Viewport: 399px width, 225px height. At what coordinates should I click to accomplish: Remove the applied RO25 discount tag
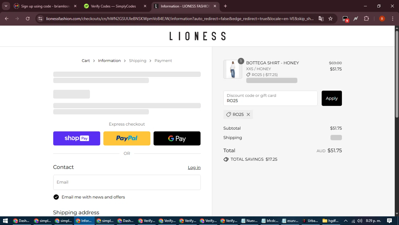pyautogui.click(x=248, y=114)
